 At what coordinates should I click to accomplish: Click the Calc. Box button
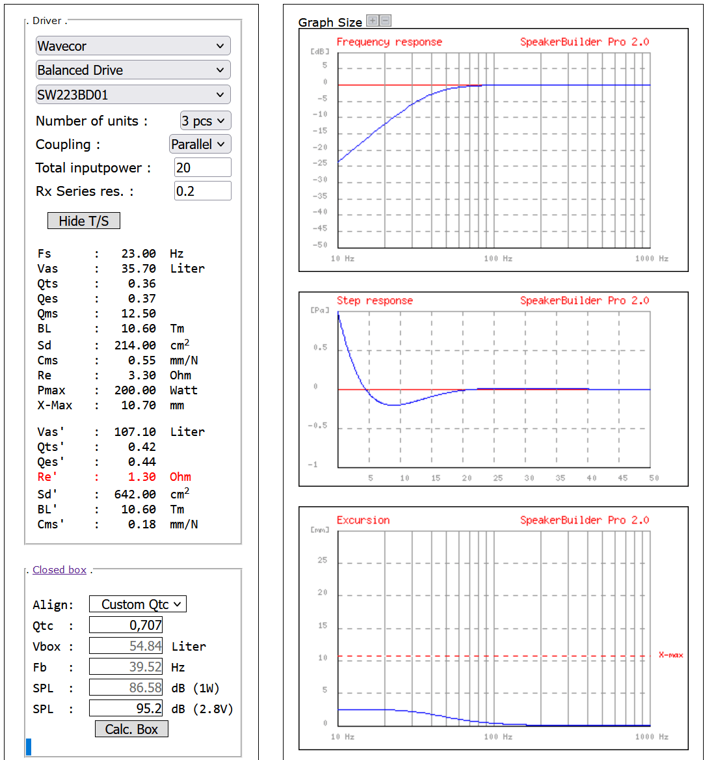click(131, 729)
